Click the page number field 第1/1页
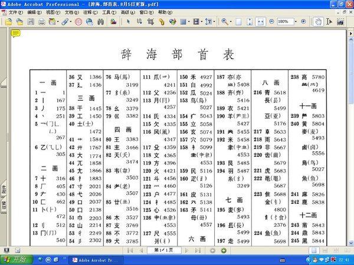The height and width of the screenshot is (265, 354). [165, 250]
